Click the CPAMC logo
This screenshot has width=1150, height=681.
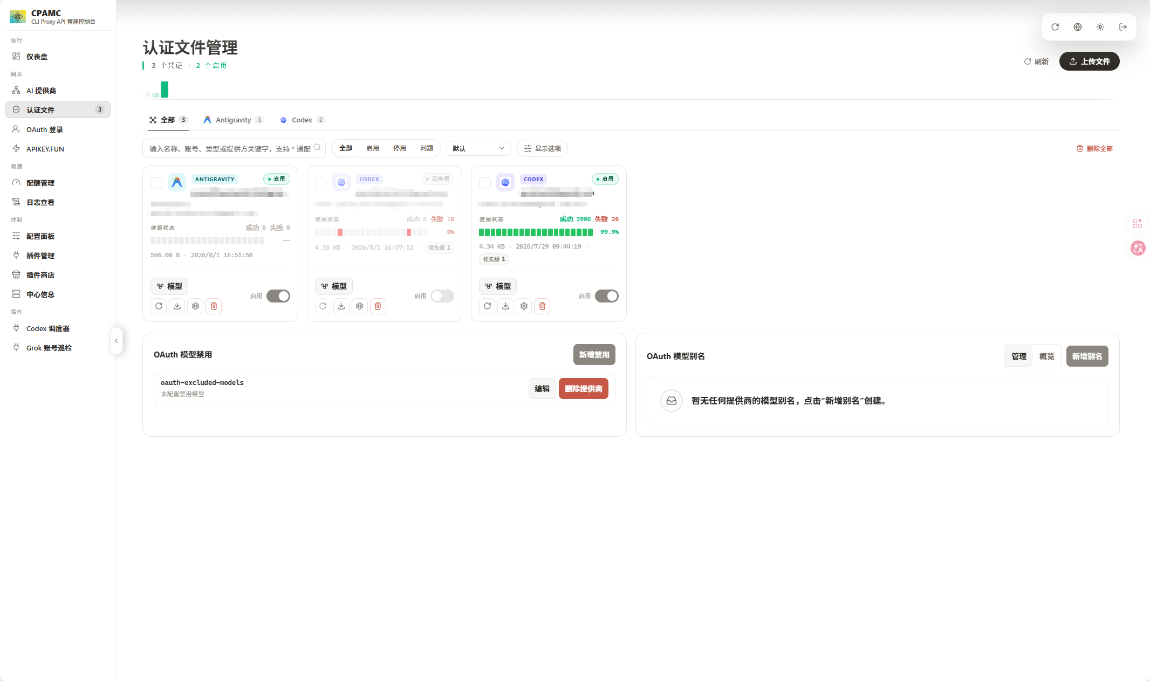pyautogui.click(x=18, y=17)
